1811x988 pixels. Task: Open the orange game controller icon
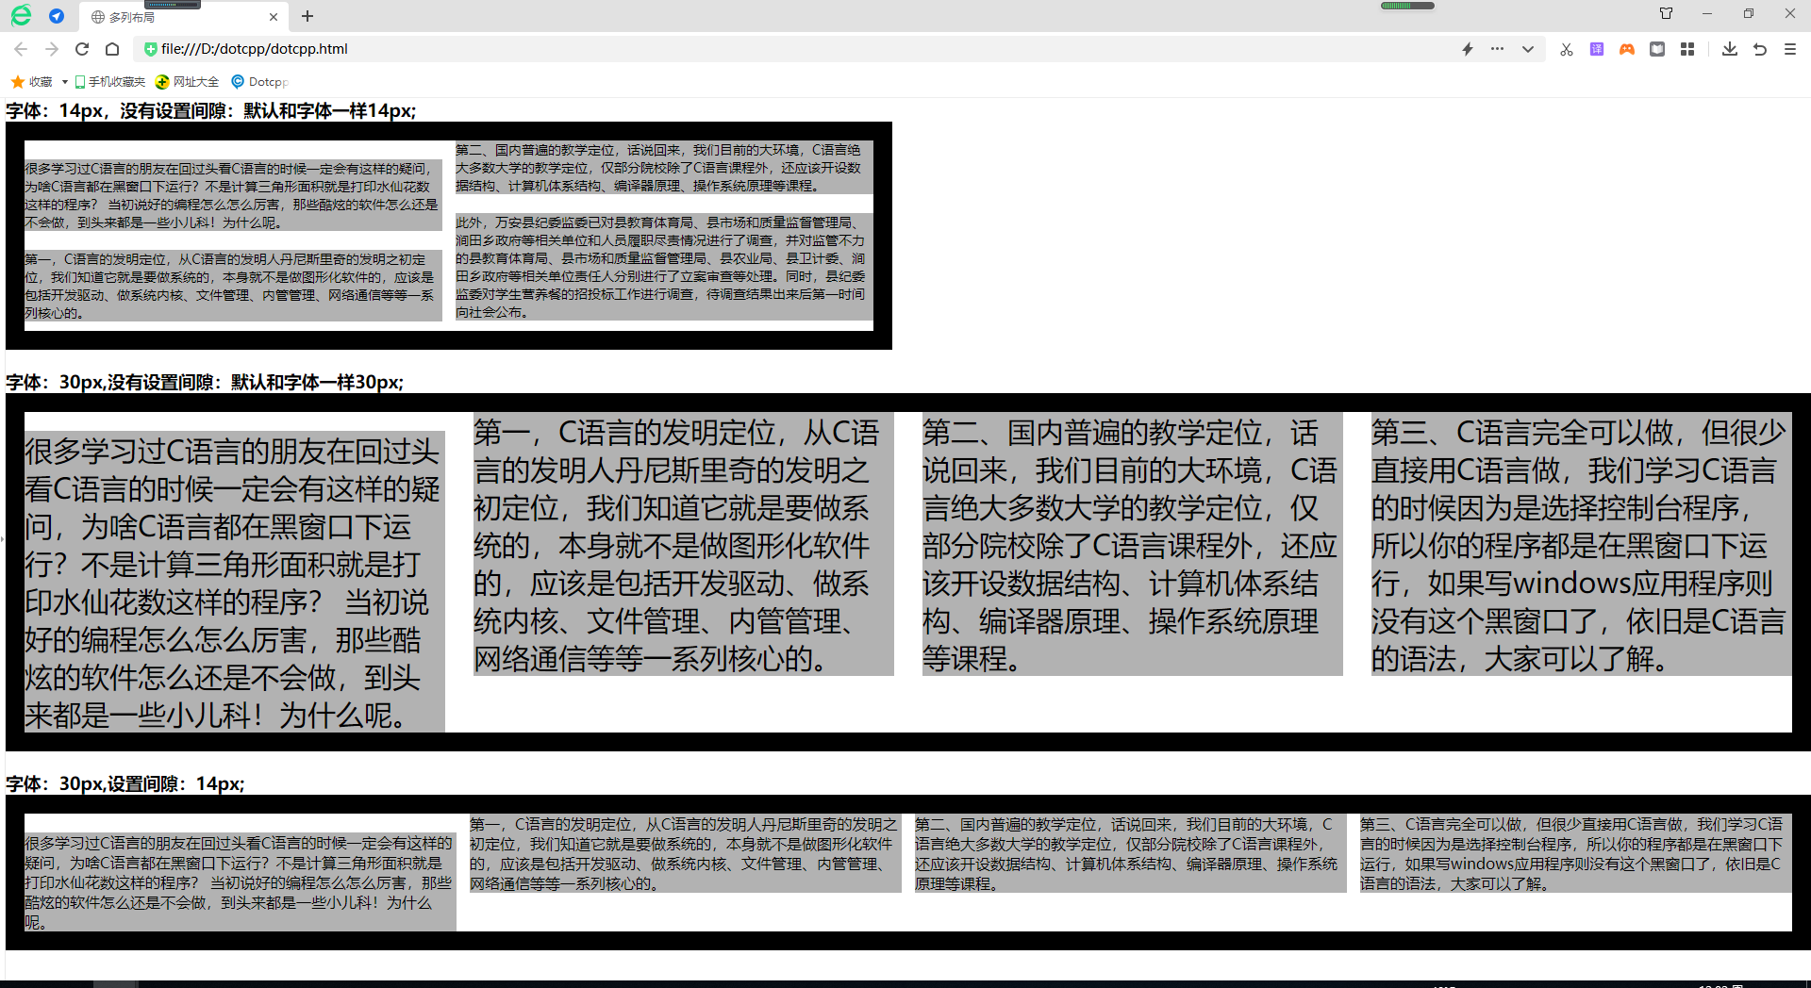pyautogui.click(x=1627, y=49)
